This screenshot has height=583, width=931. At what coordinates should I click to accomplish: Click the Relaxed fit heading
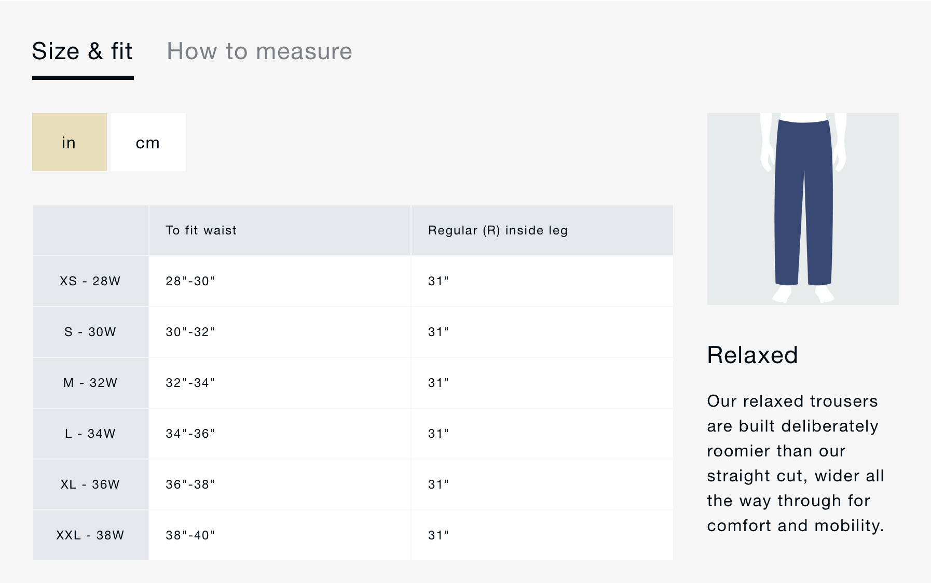pos(752,355)
